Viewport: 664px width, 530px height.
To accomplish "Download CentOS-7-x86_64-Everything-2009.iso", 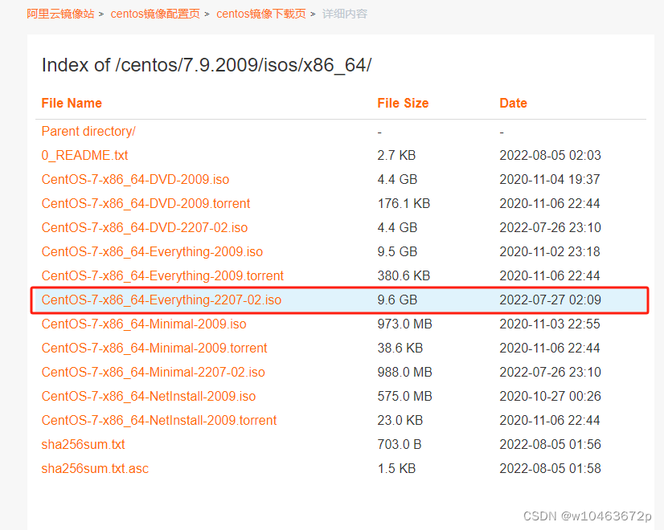I will (x=152, y=252).
